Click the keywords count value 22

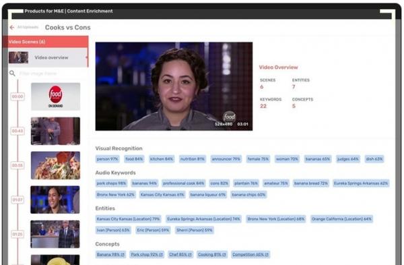tap(263, 106)
